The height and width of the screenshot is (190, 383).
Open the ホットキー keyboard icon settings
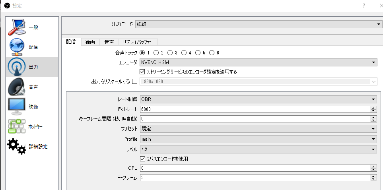(17, 126)
